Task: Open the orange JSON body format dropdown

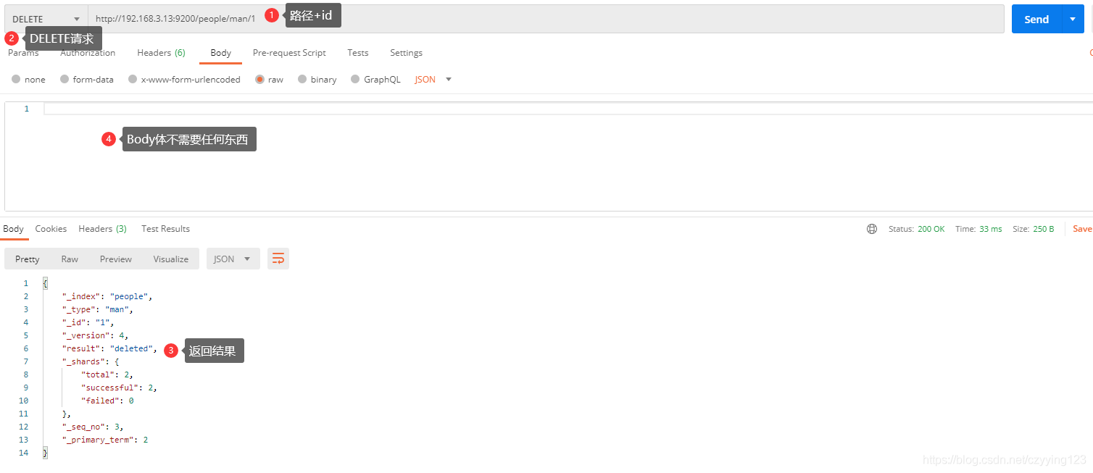Action: pos(433,80)
